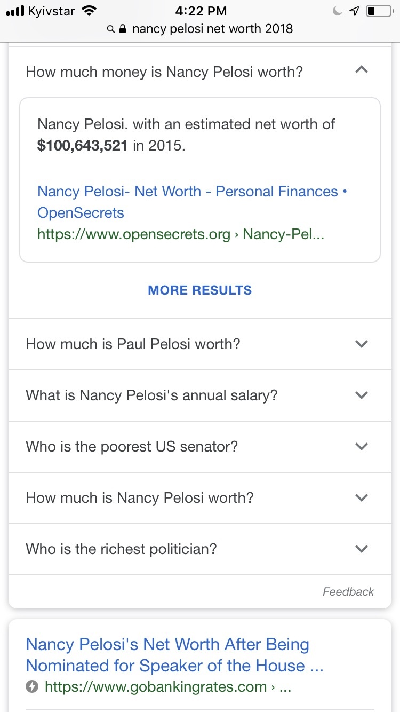
Task: Tap the address bar search query text
Action: pyautogui.click(x=212, y=29)
